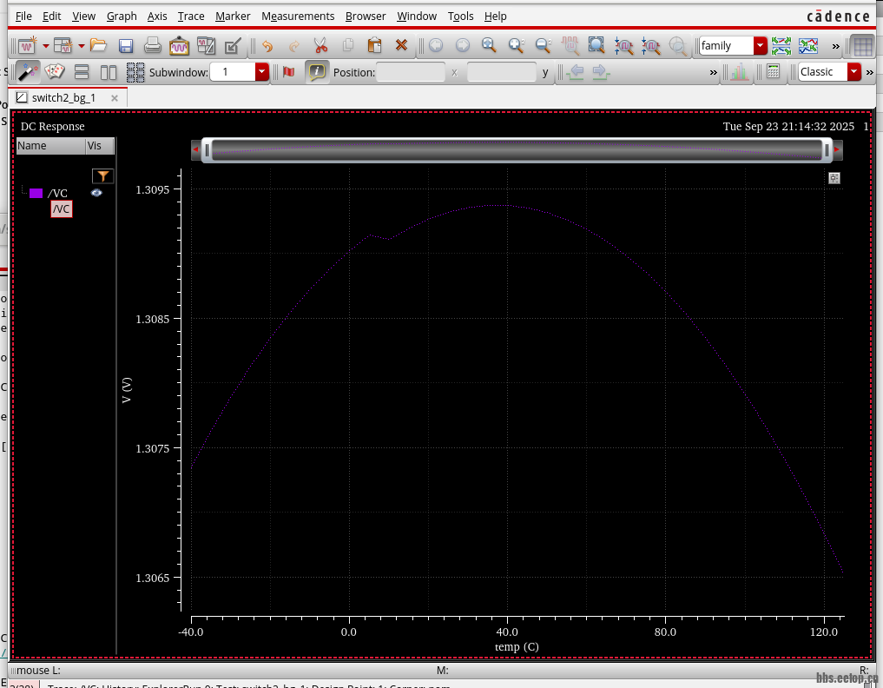Open the Trace menu
Screen dimensions: 883x688
pos(191,17)
